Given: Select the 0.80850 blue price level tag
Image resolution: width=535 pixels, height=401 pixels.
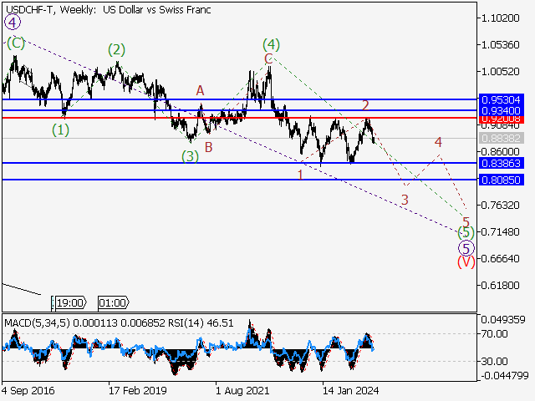Looking at the screenshot, I should pos(501,180).
